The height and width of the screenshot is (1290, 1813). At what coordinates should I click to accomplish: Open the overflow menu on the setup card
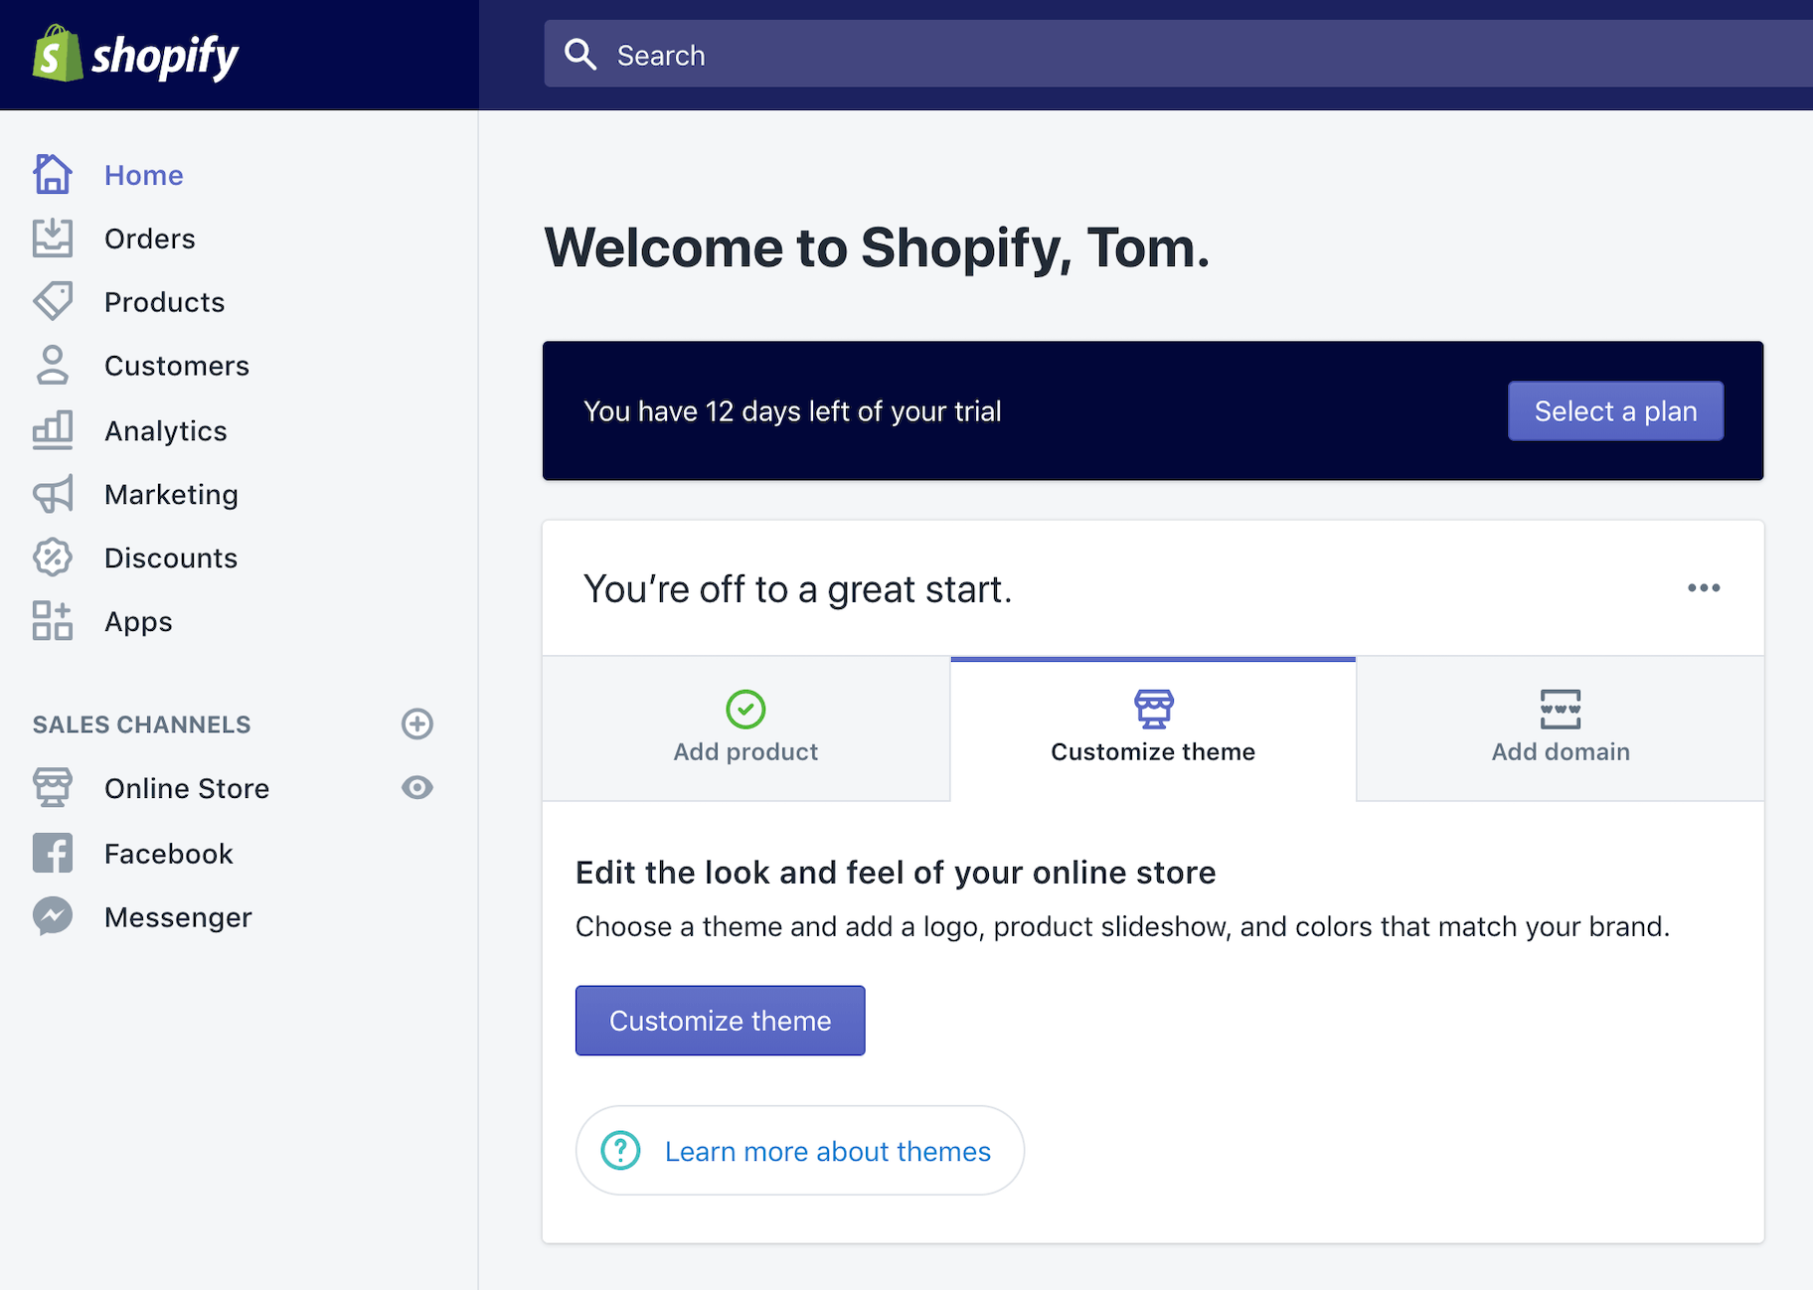tap(1704, 587)
